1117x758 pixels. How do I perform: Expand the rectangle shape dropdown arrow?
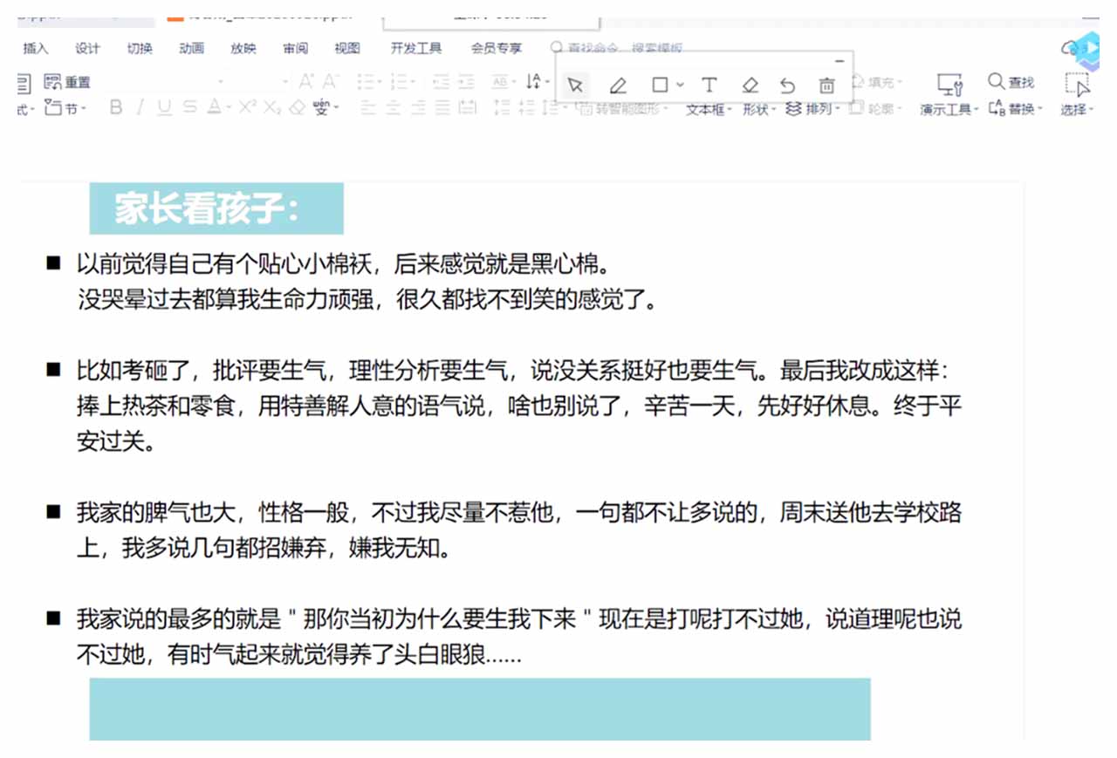tap(681, 85)
